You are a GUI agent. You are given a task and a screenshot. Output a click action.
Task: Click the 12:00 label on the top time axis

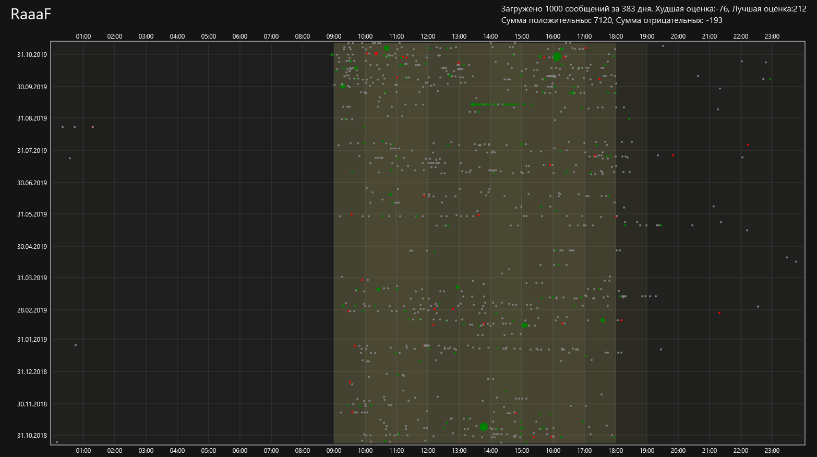click(428, 37)
